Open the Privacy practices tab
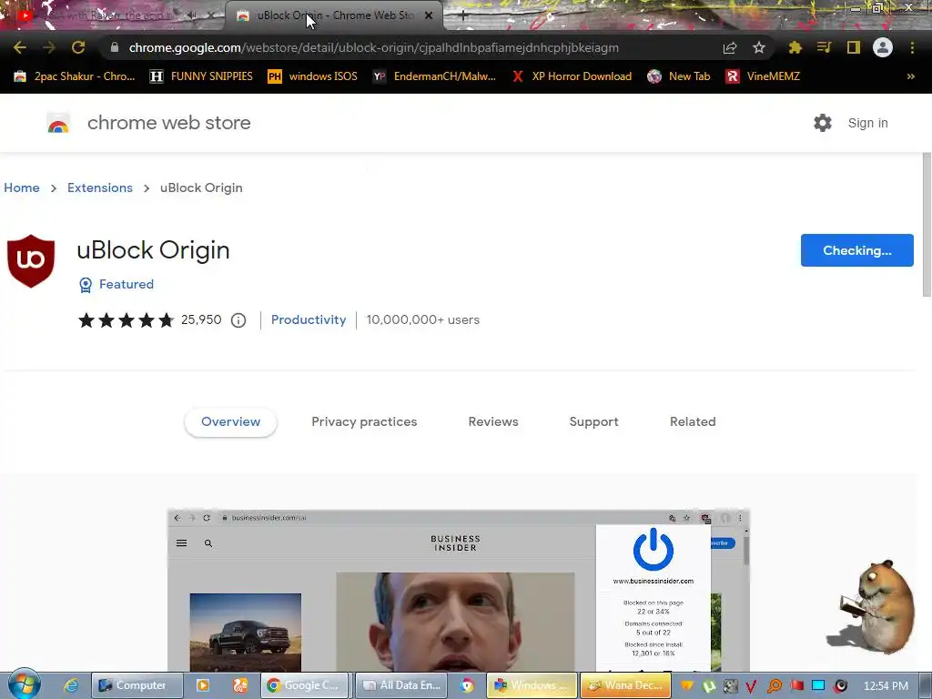 [364, 422]
